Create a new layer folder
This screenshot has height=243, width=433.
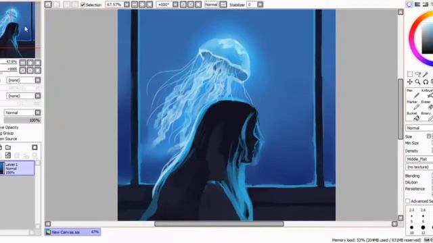tap(8, 147)
